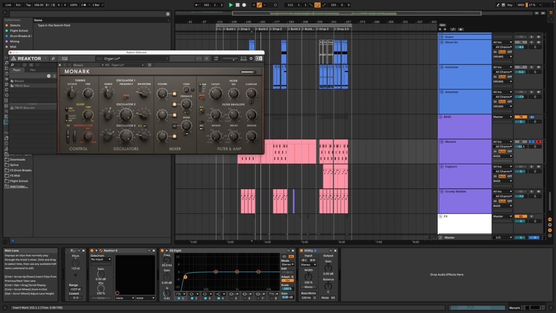Click the Reaktor power/audio engine icon
Image resolution: width=556 pixels, height=313 pixels.
(251, 58)
